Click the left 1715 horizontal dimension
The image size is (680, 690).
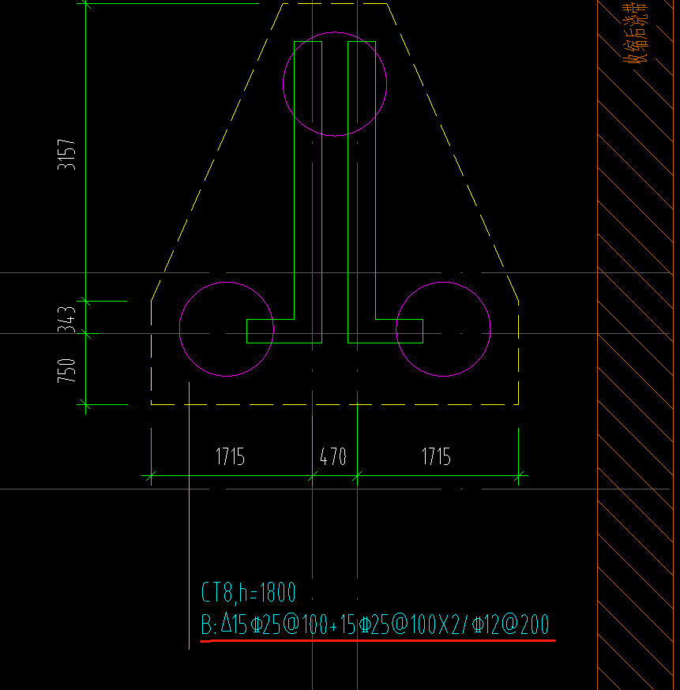(230, 456)
